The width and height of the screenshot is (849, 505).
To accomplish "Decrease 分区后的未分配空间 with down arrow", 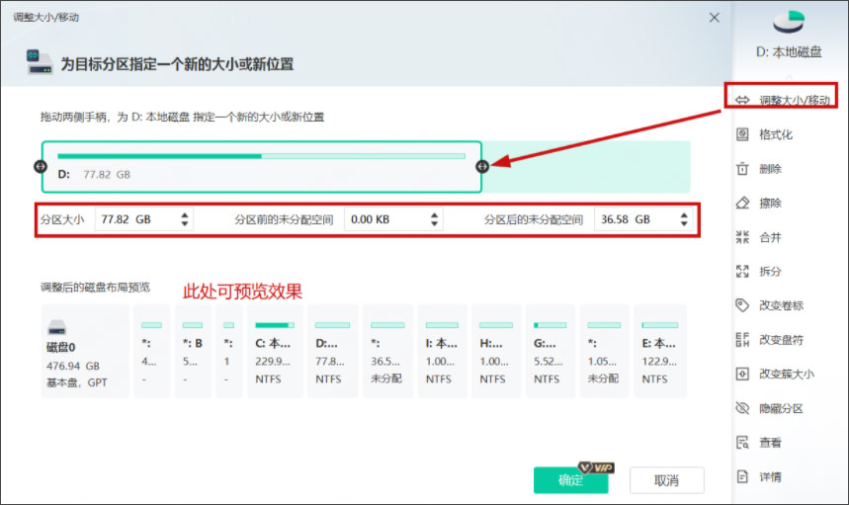I will point(684,223).
